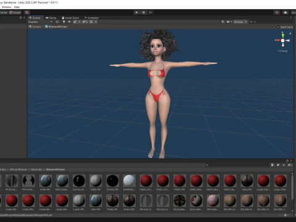The width and height of the screenshot is (296, 222).
Task: Toggle hidden objects visibility counter
Action: [x=85, y=22]
